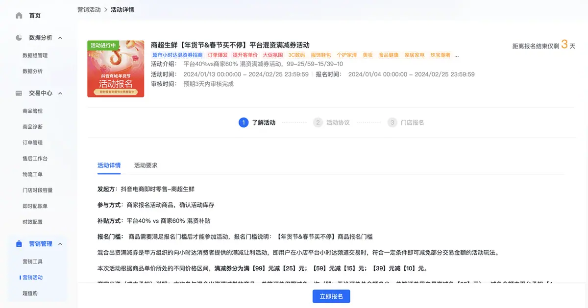
Task: Click the 珠宝潮奢 category tag
Action: click(441, 55)
